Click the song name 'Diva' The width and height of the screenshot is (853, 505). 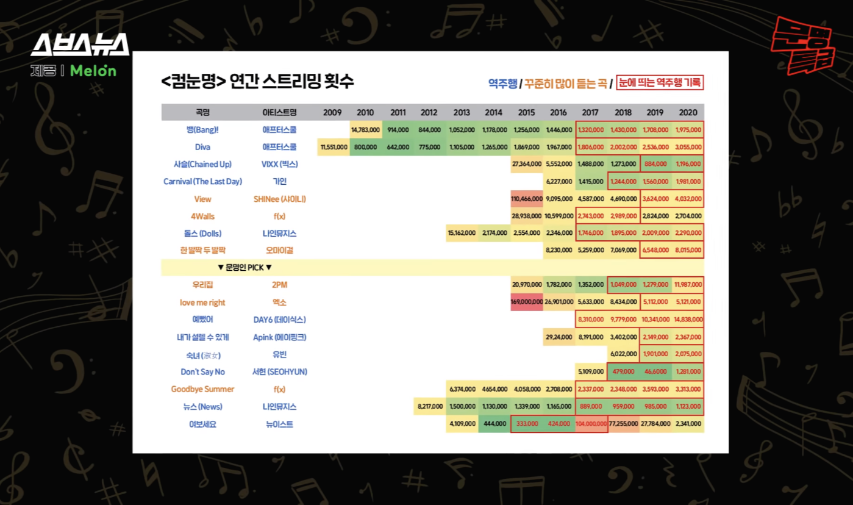pos(203,147)
